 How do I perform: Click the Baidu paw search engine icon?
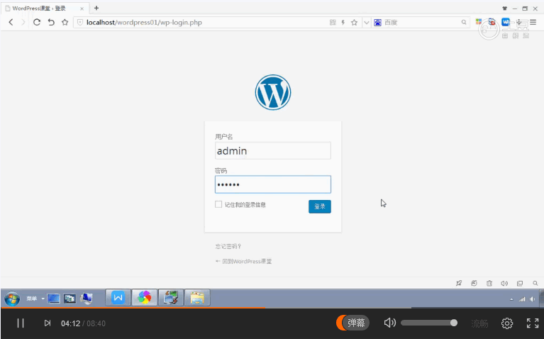point(378,23)
